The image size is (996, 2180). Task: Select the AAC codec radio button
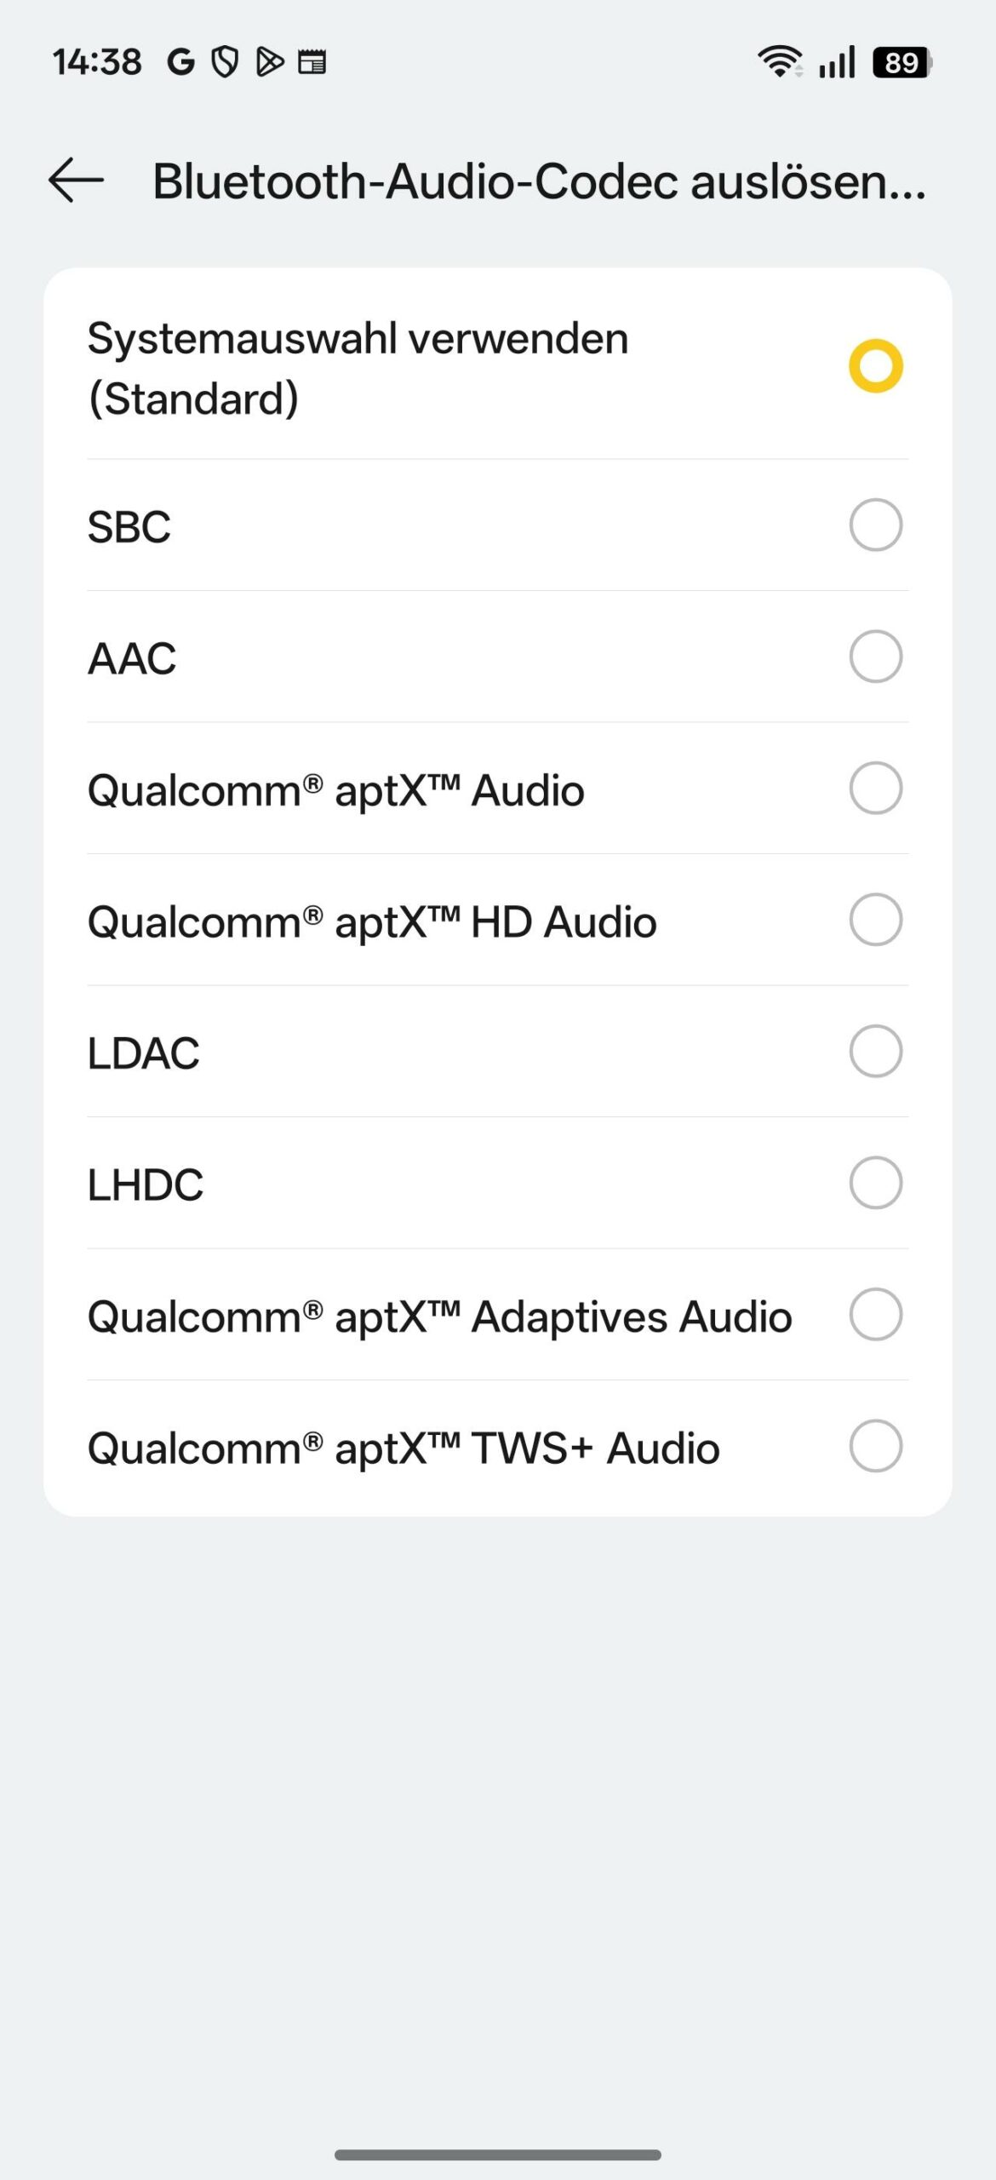click(x=875, y=657)
